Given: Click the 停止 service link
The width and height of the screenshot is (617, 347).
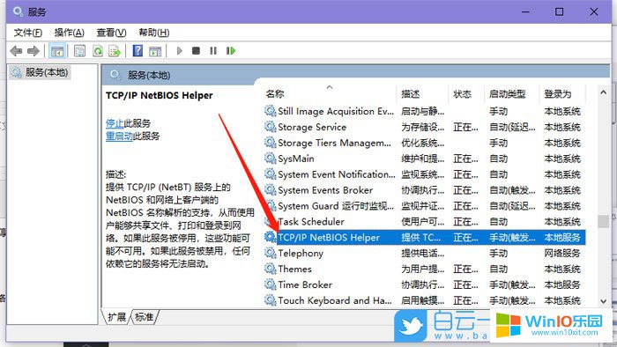Looking at the screenshot, I should (115, 123).
